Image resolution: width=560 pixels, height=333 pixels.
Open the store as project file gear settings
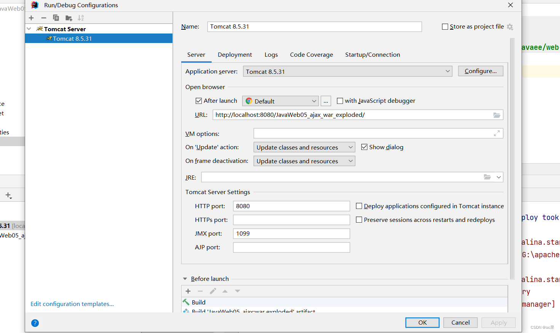[x=510, y=27]
